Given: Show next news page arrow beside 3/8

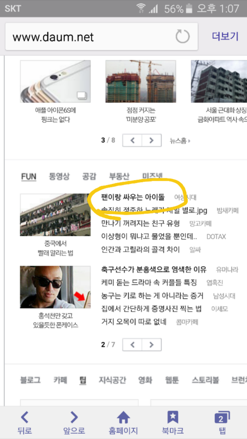Looking at the screenshot, I should coord(151,141).
